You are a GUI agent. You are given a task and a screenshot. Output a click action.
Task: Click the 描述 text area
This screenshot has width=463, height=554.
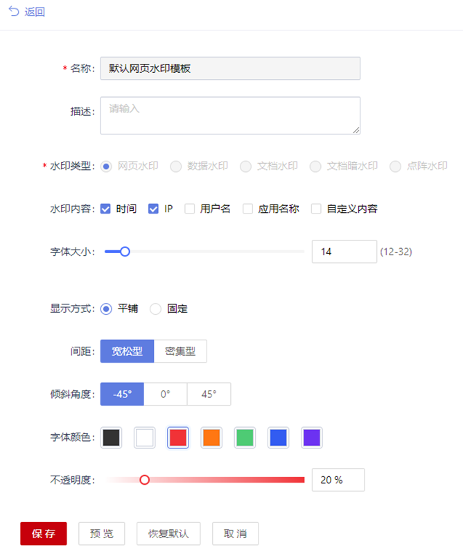click(x=230, y=116)
